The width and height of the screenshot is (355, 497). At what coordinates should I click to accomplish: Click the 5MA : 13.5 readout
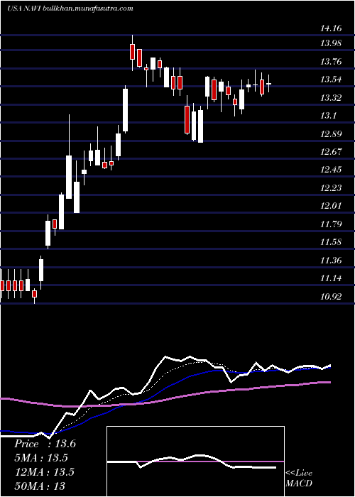[41, 458]
